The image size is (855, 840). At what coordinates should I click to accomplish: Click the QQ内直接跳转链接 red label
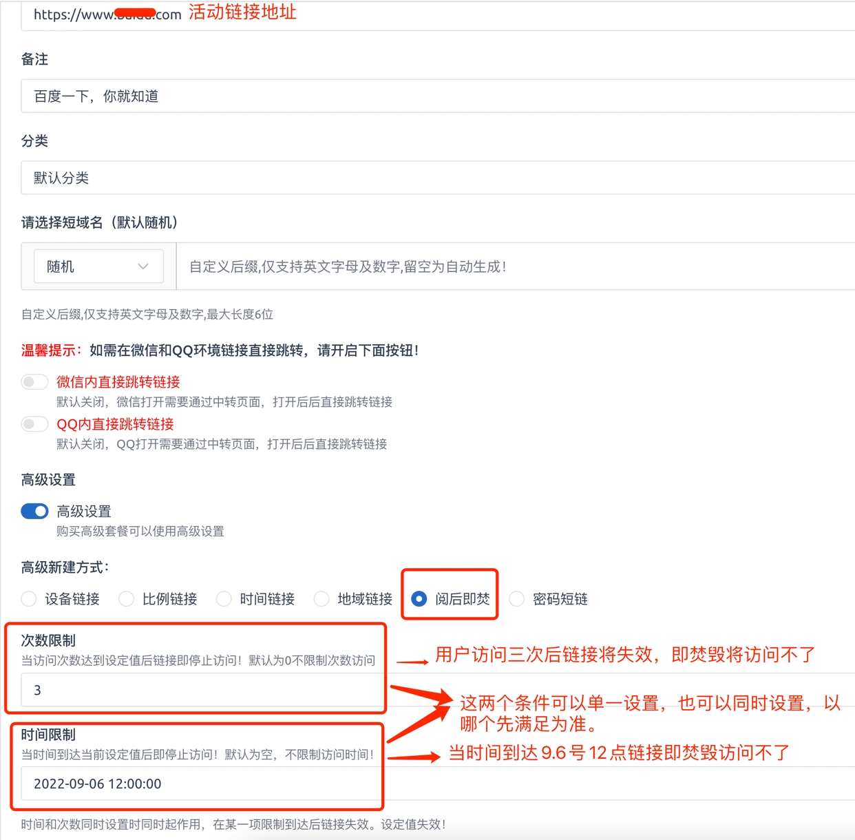coord(115,424)
